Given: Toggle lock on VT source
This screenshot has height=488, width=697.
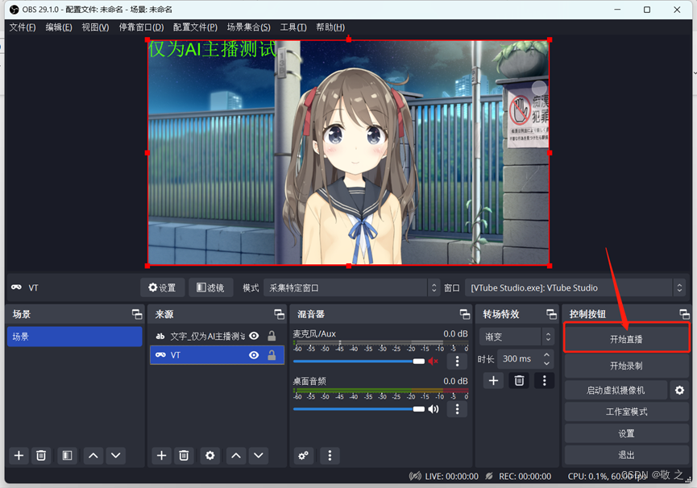Looking at the screenshot, I should tap(272, 355).
